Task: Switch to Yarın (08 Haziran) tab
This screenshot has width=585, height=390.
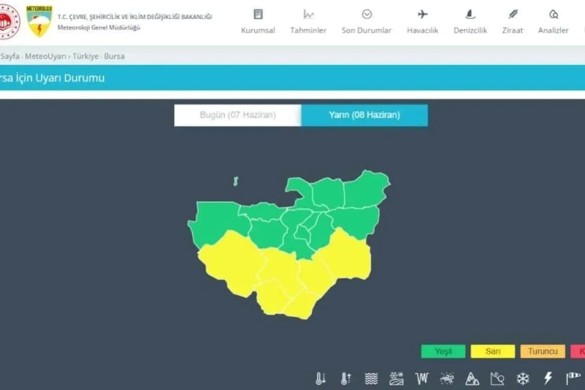Action: click(365, 116)
